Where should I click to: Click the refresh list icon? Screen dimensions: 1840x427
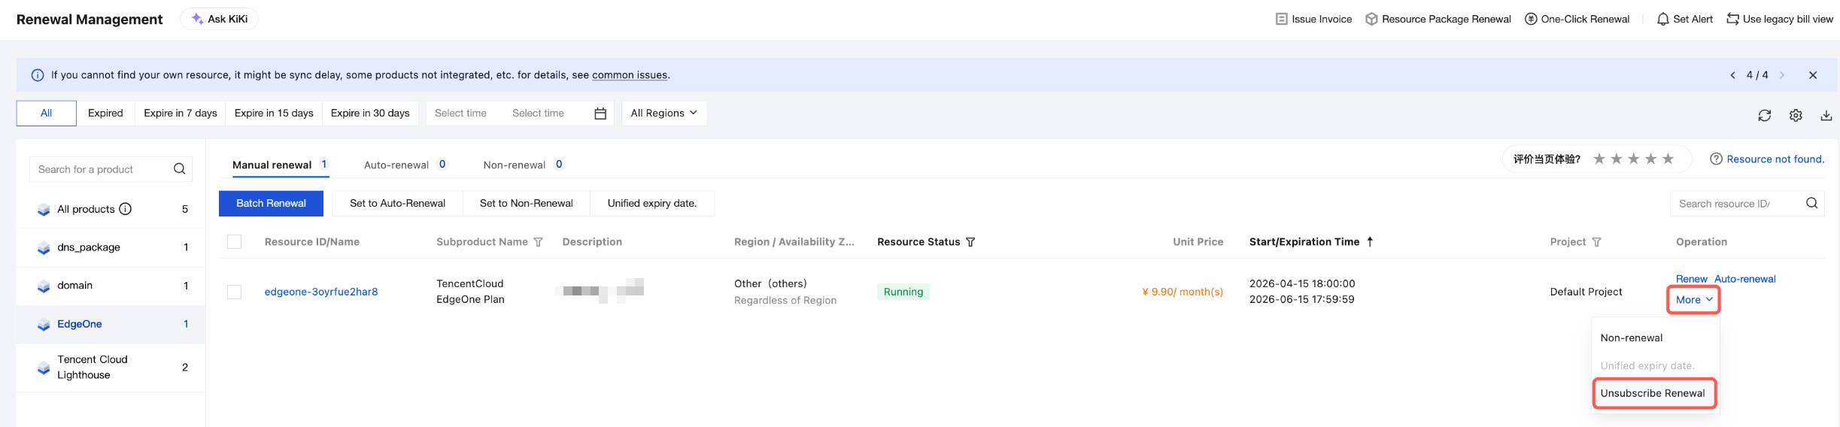click(1764, 115)
